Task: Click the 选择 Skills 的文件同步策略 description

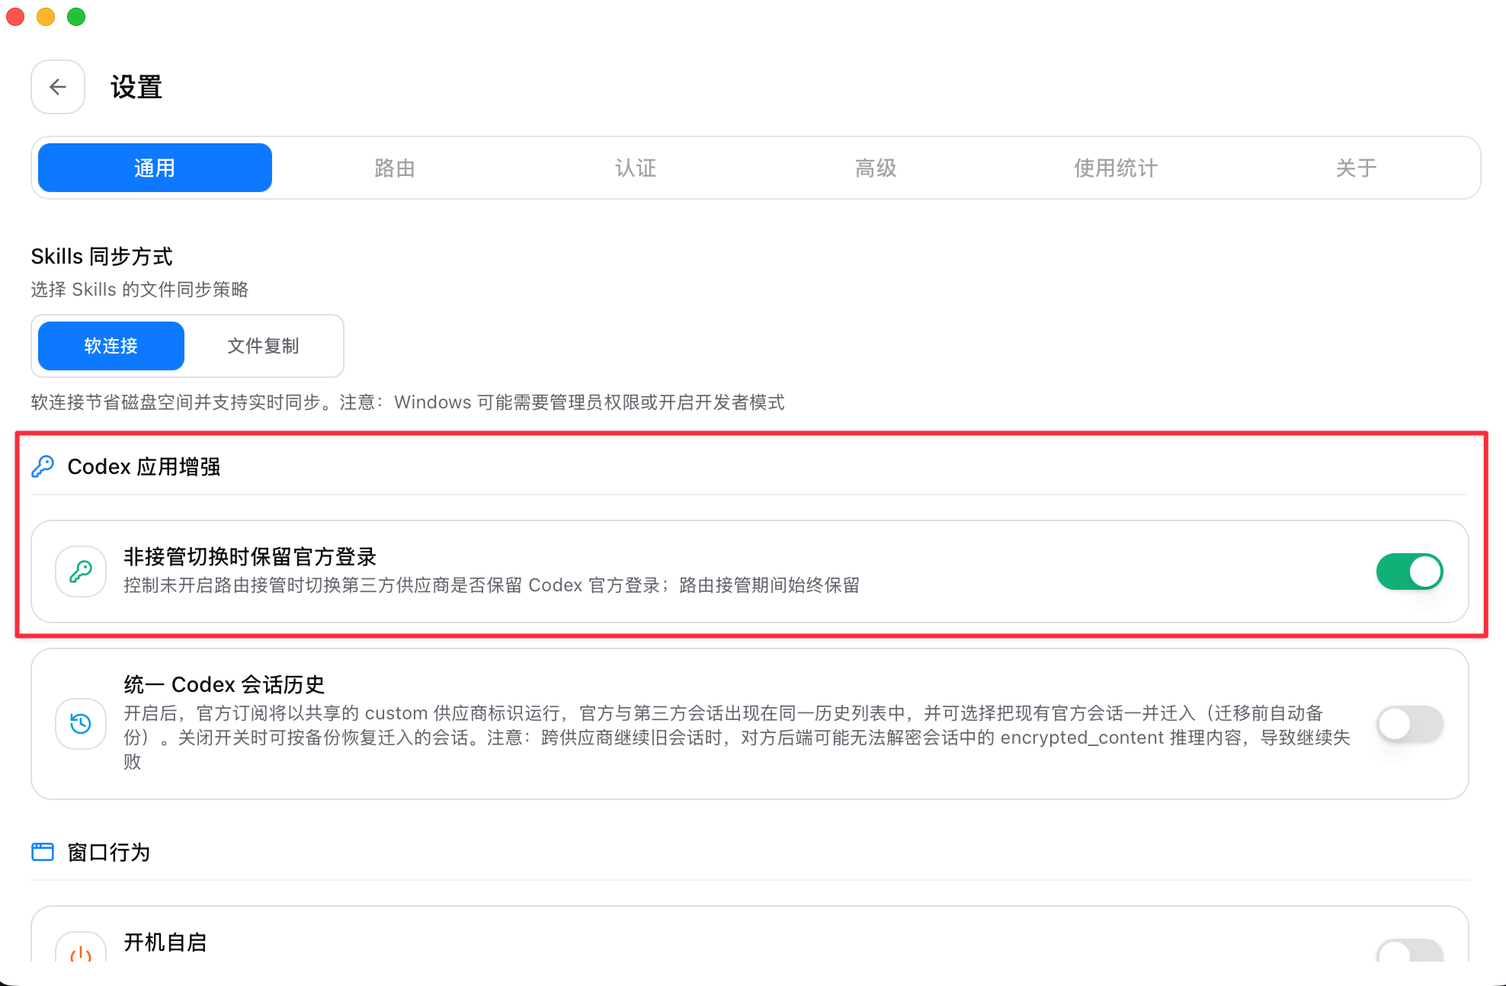Action: pos(140,290)
